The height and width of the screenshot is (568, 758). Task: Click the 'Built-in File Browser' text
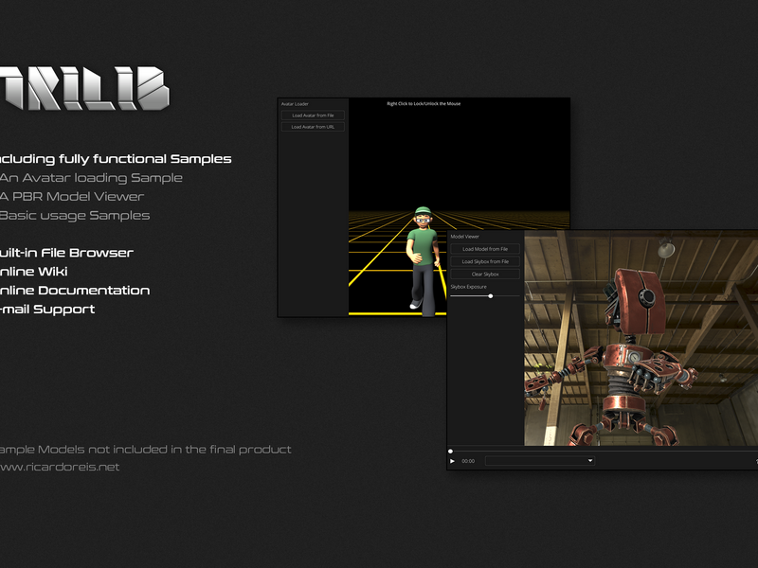66,253
